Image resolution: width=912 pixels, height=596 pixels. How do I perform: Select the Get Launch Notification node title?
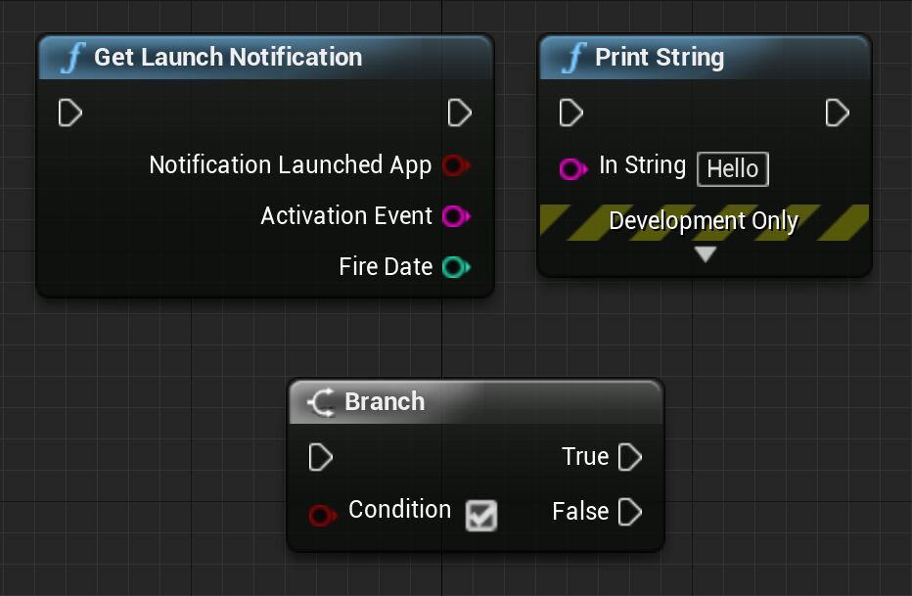point(227,58)
